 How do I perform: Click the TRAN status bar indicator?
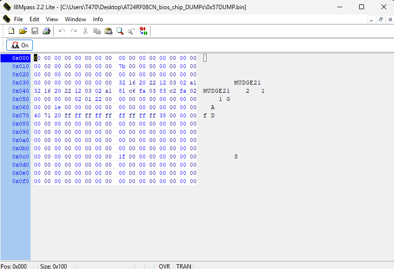click(x=183, y=266)
